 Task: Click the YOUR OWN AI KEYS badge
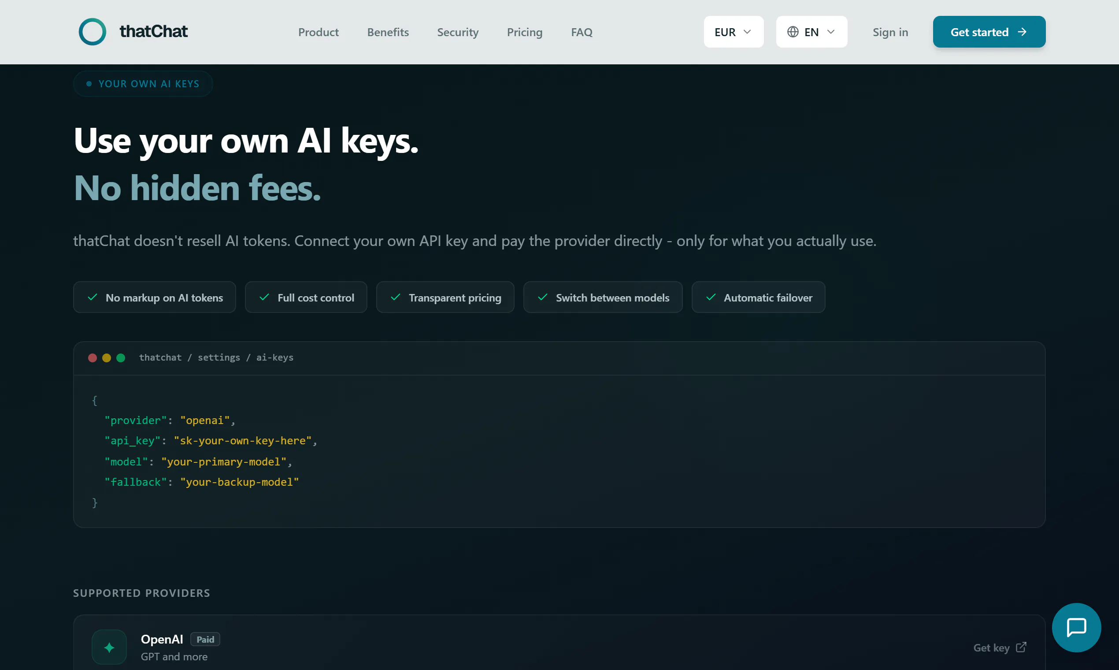tap(143, 83)
